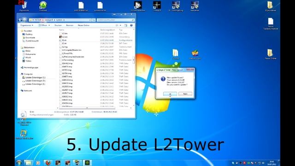Open Windows Explorer from the taskbar
Image resolution: width=295 pixels, height=166 pixels.
click(28, 163)
